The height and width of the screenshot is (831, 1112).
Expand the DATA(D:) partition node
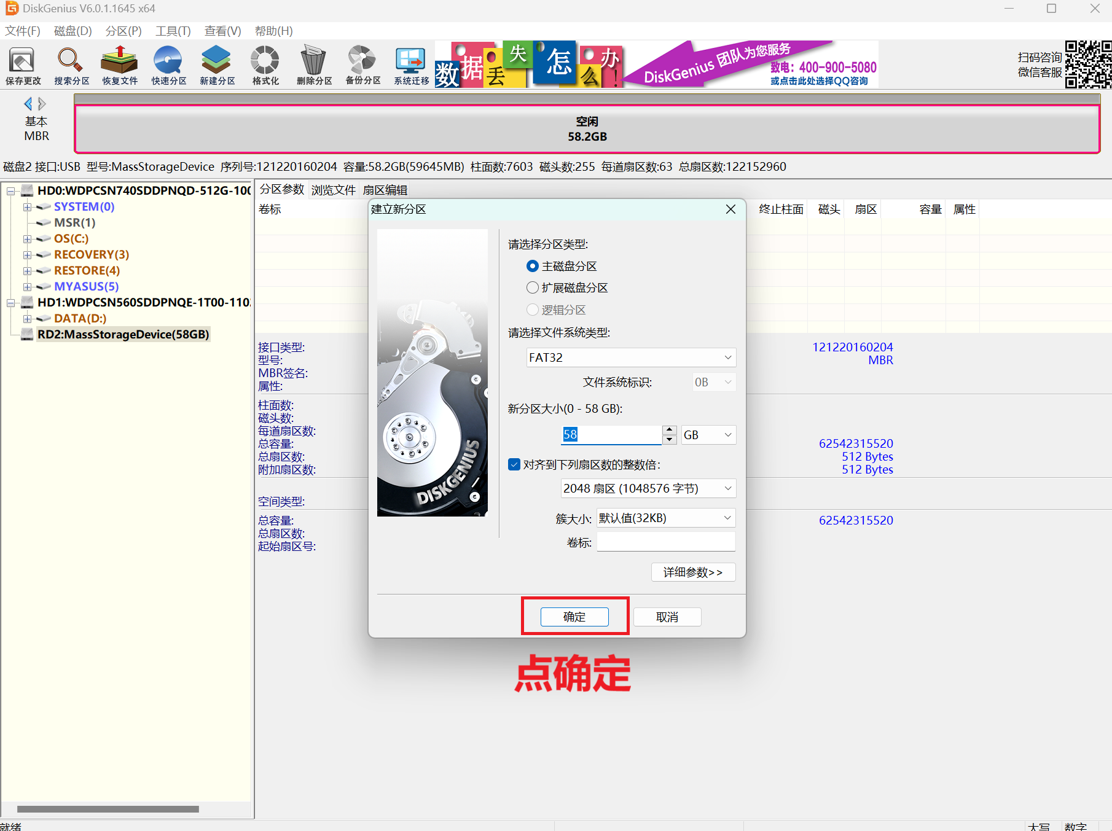(x=27, y=319)
